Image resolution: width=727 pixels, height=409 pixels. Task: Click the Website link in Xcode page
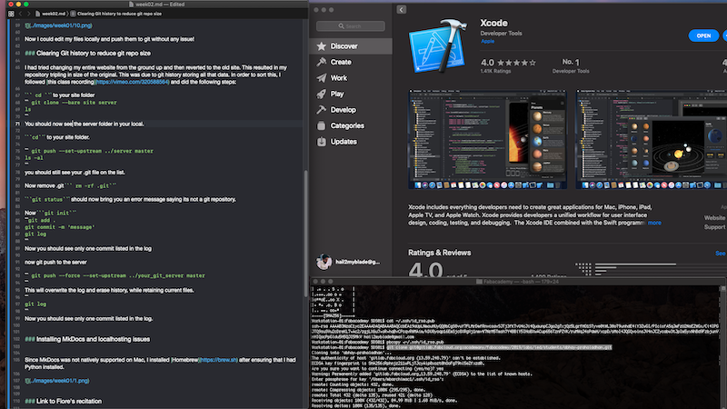point(714,218)
